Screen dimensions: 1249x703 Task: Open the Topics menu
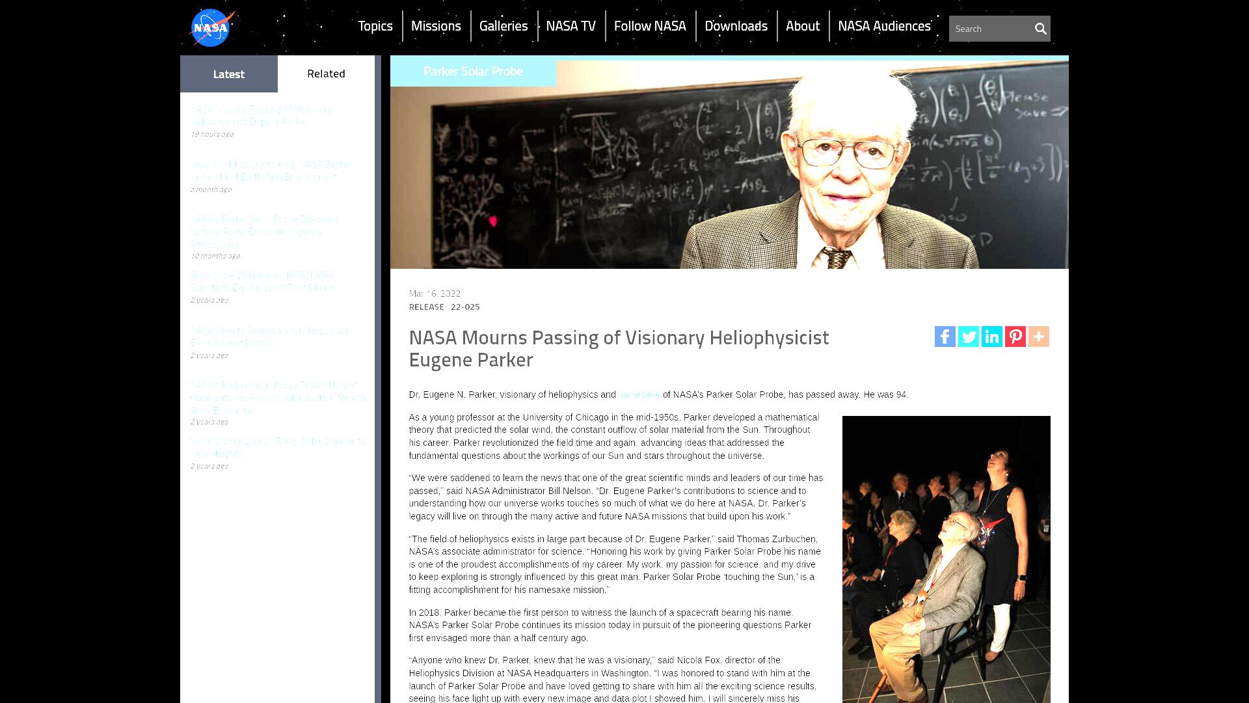[375, 26]
